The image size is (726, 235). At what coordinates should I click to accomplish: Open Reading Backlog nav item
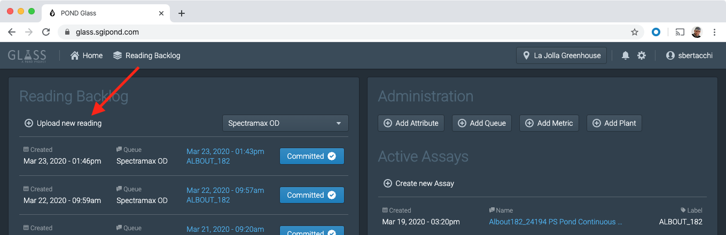[x=147, y=55]
